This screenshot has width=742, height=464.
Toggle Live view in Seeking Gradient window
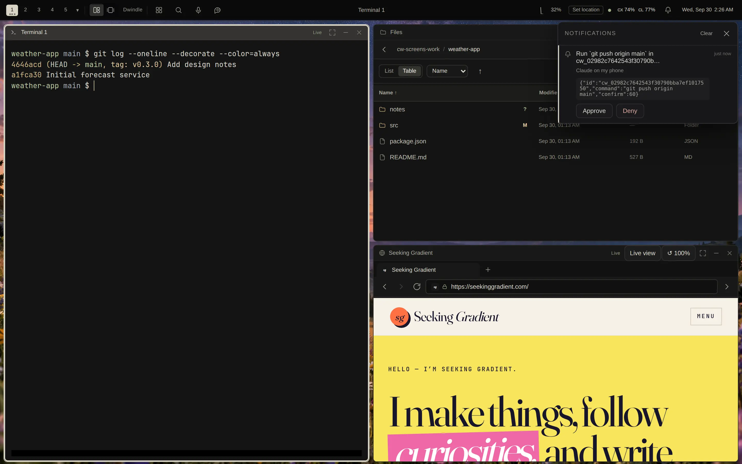point(642,253)
